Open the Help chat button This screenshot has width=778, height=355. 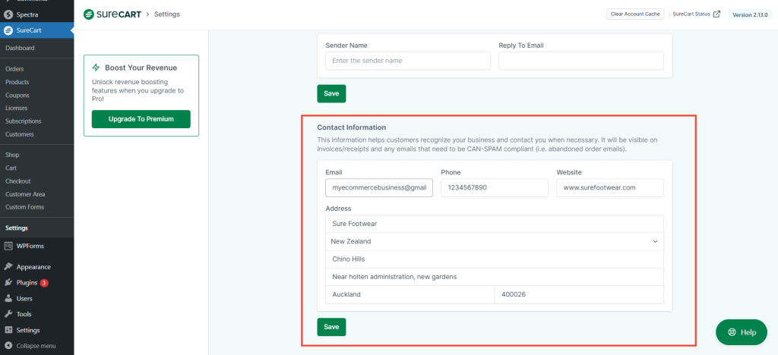coord(741,332)
